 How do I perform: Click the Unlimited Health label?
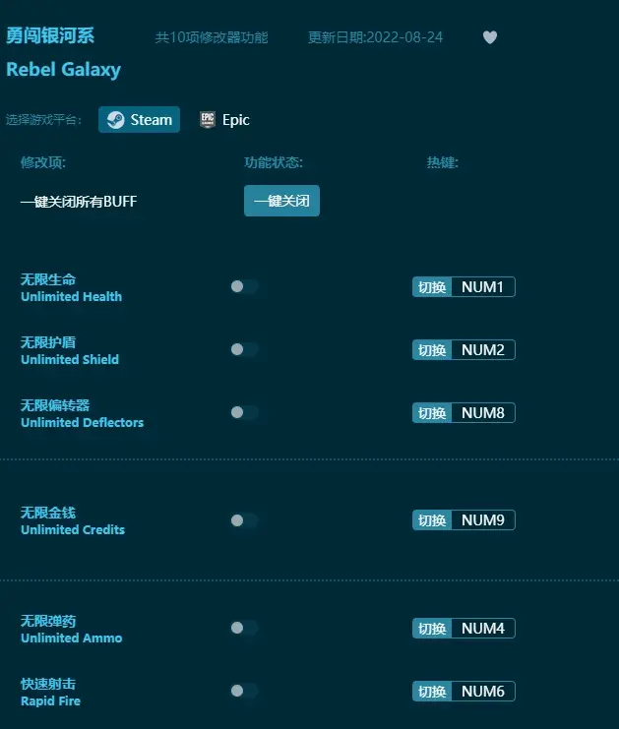coord(71,297)
